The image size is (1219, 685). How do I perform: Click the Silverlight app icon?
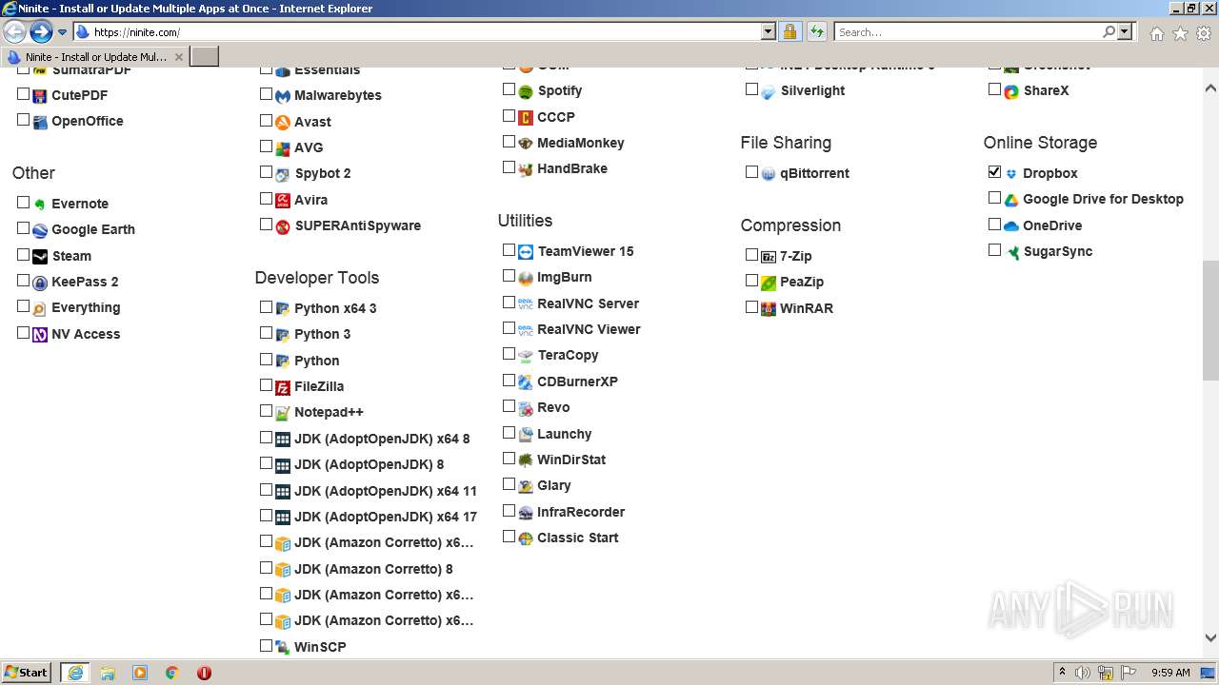(769, 91)
